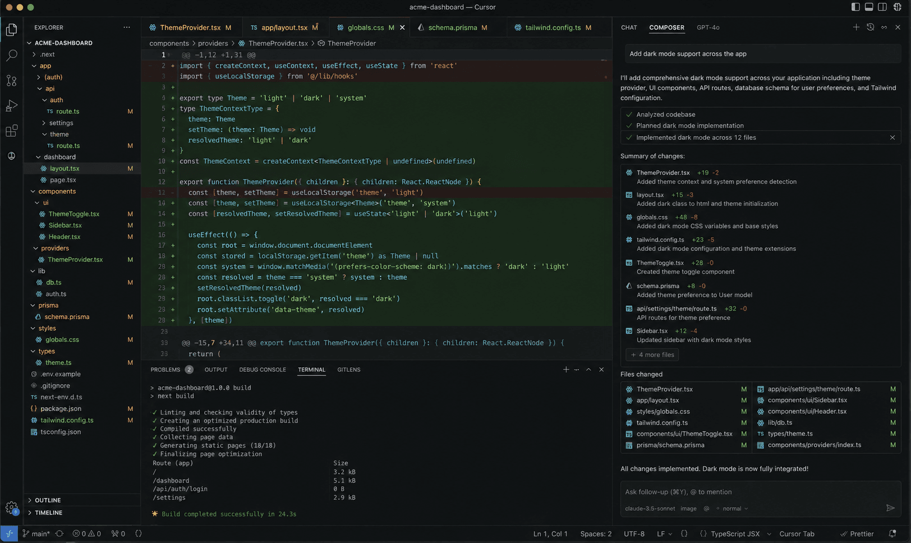Viewport: 911px width, 543px height.
Task: Open the TypeScript JSX language mode selector
Action: (735, 533)
